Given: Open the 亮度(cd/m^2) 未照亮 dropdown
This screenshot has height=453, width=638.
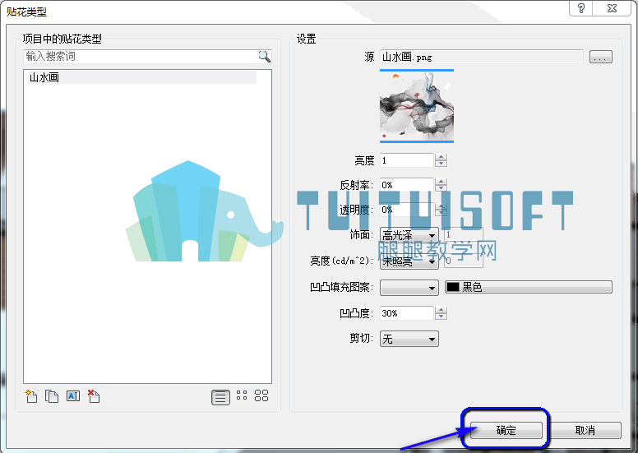Looking at the screenshot, I should tap(409, 261).
